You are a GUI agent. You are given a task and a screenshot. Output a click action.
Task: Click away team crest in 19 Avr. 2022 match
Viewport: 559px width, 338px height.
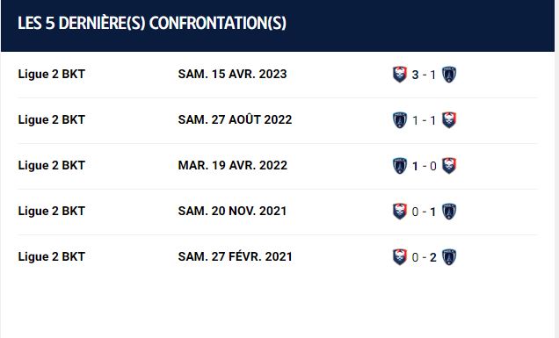[449, 166]
